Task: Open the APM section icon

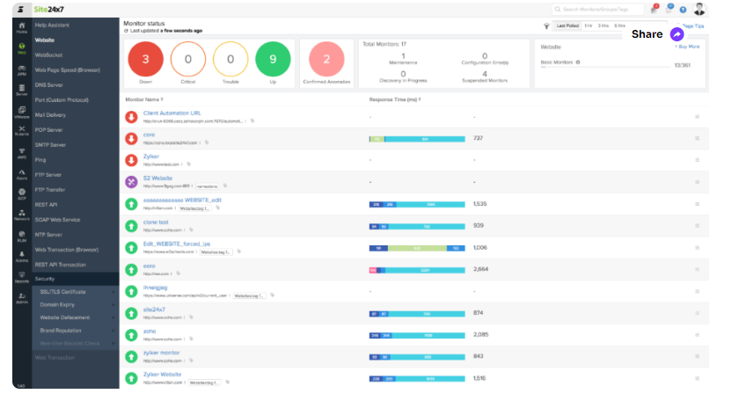Action: point(22,70)
